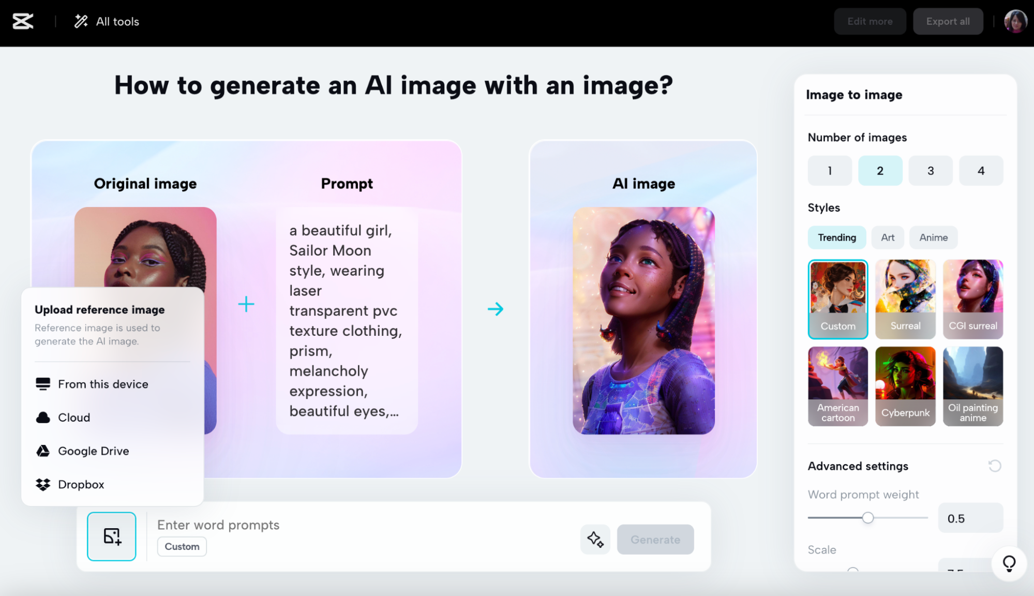Click the CapCut logo icon

coord(23,21)
